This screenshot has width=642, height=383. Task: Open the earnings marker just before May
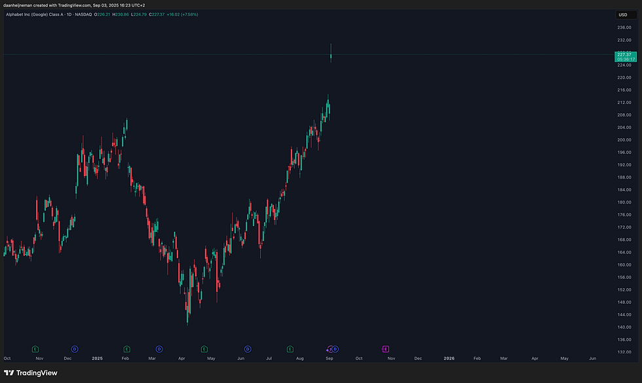tap(204, 349)
